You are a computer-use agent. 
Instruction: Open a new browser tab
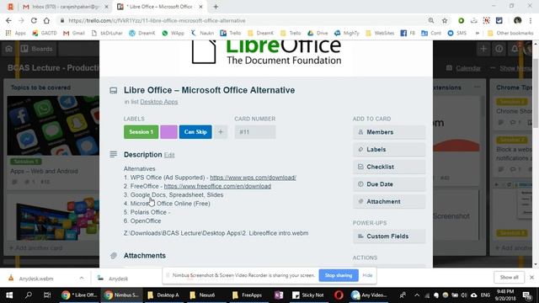pyautogui.click(x=216, y=7)
